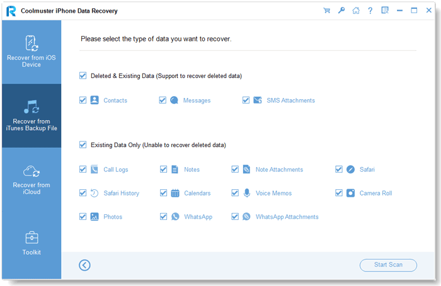The height and width of the screenshot is (286, 441).
Task: Toggle the Messages checkbox
Action: point(163,100)
